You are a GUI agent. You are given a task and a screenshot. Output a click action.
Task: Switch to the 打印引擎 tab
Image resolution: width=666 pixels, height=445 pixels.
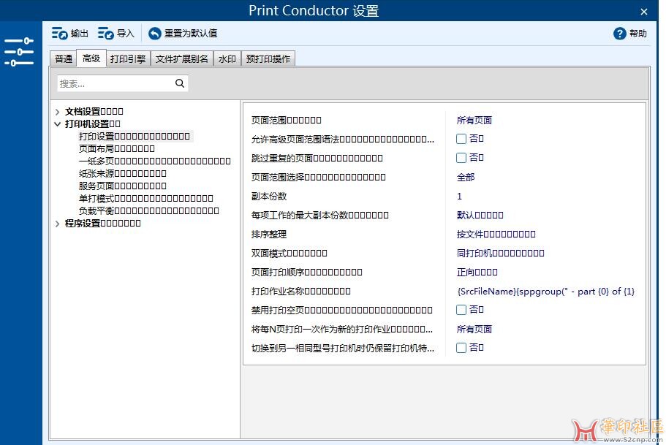[128, 58]
